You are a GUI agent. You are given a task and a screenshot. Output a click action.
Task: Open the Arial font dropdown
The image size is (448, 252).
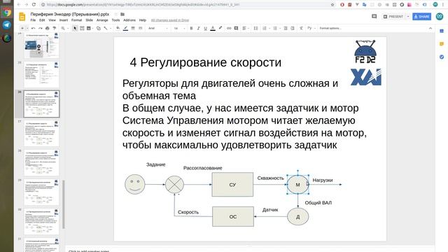[x=157, y=28]
